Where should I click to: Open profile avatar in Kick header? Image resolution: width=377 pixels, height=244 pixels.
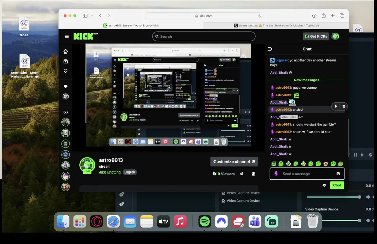336,37
